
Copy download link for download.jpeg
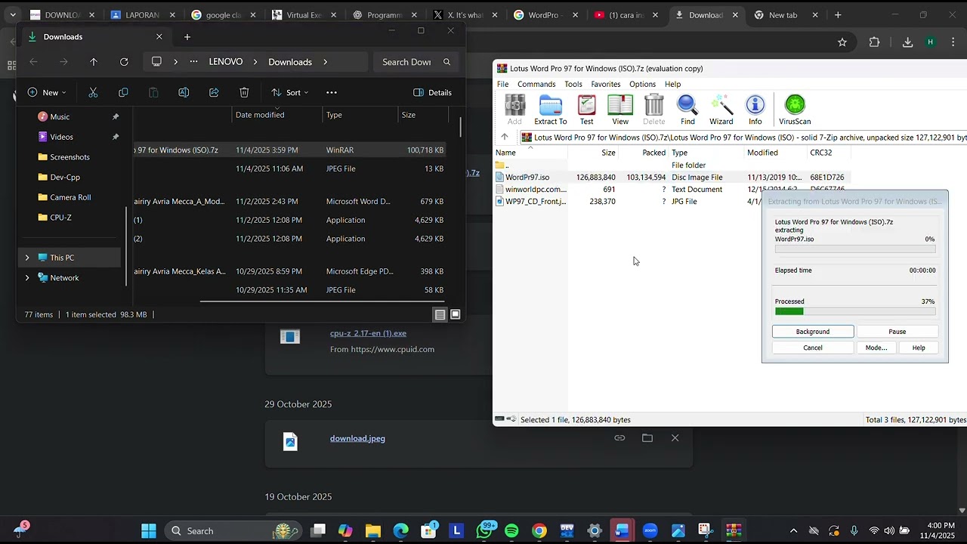[x=619, y=437]
